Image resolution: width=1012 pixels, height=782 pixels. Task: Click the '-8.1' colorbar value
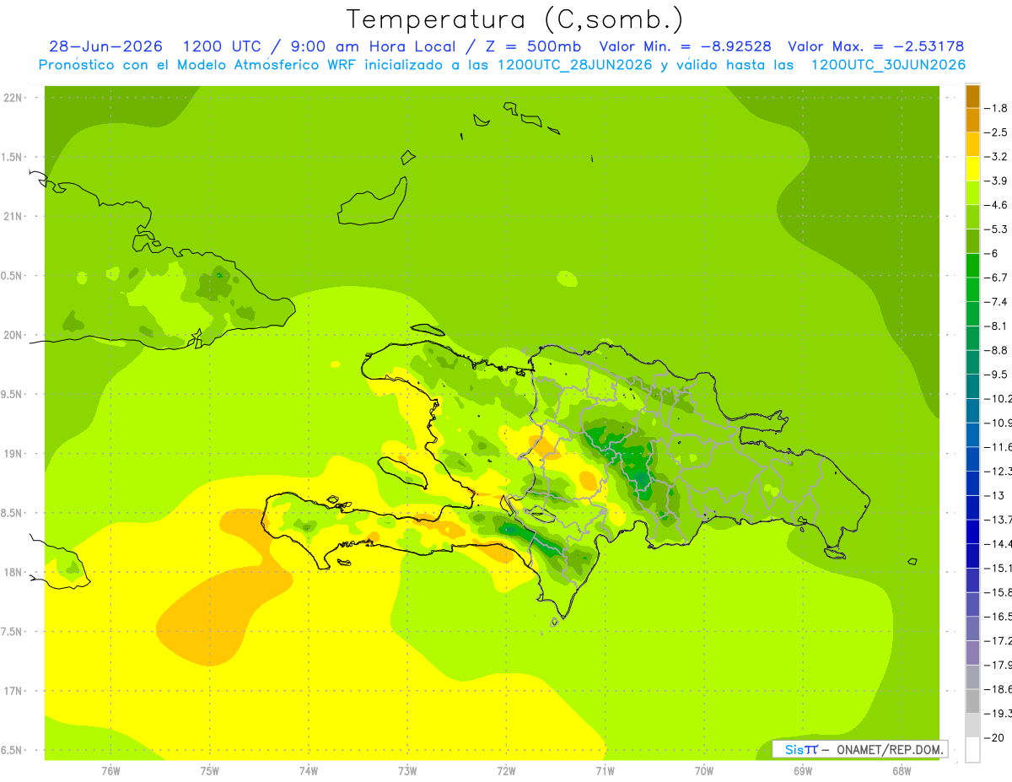point(996,326)
